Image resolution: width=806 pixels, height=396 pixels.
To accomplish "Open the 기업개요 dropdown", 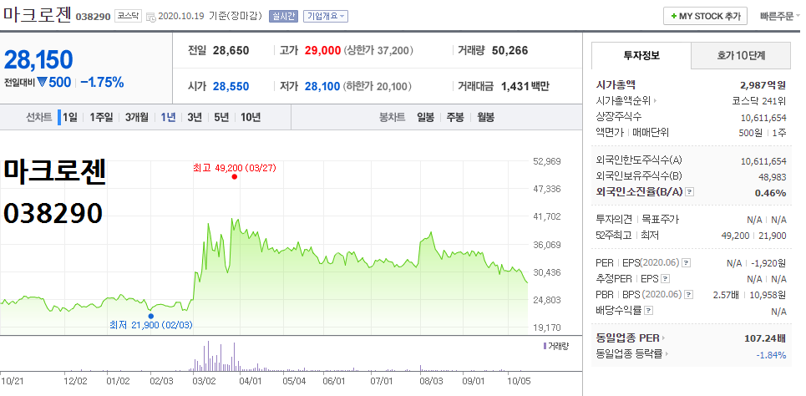I will pyautogui.click(x=326, y=16).
